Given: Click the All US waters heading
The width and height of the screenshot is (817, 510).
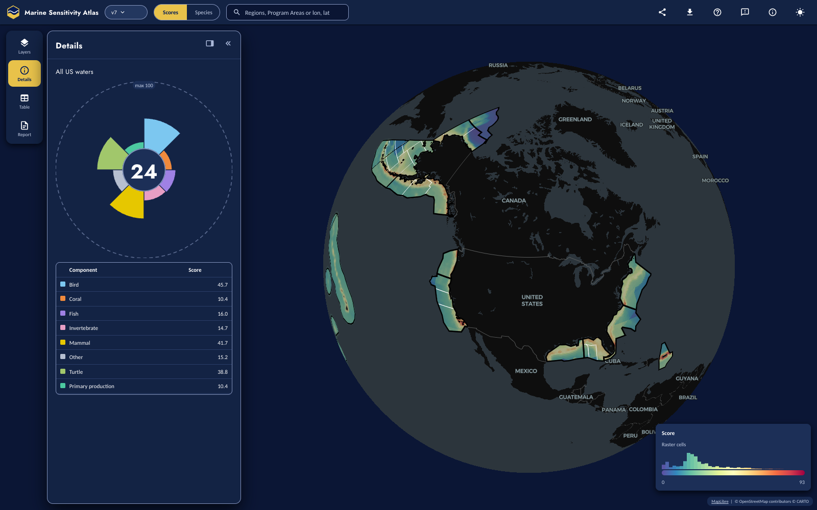Looking at the screenshot, I should (x=75, y=72).
